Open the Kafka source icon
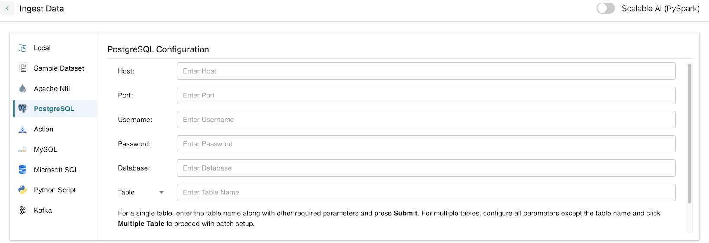Viewport: 709px width, 243px height. coord(23,211)
